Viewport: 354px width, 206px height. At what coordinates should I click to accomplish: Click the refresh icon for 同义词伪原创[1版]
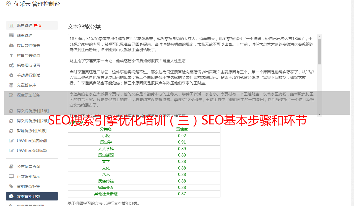coord(11,111)
